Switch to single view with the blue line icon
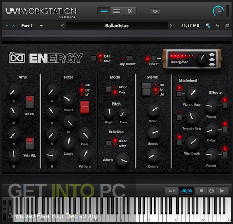233x224 pixels. coord(104,11)
